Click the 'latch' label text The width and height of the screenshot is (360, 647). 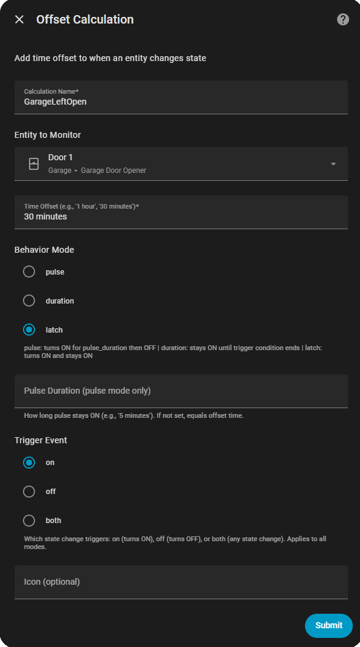[54, 330]
